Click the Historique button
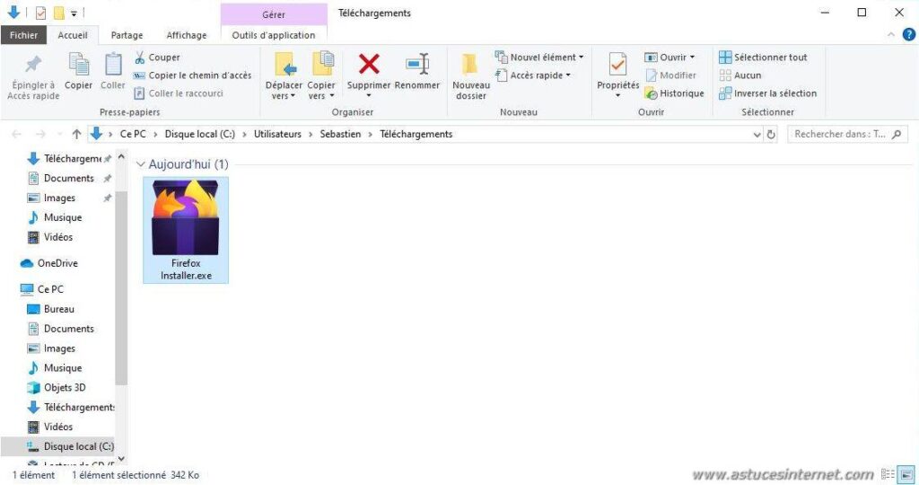This screenshot has width=919, height=485. pos(674,93)
